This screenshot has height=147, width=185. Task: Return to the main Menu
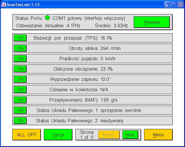pos(158,135)
